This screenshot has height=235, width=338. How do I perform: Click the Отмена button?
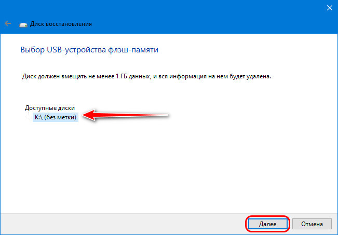pyautogui.click(x=312, y=224)
